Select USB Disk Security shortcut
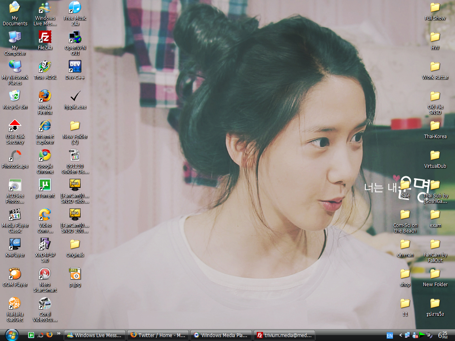The width and height of the screenshot is (455, 341). coord(15,132)
